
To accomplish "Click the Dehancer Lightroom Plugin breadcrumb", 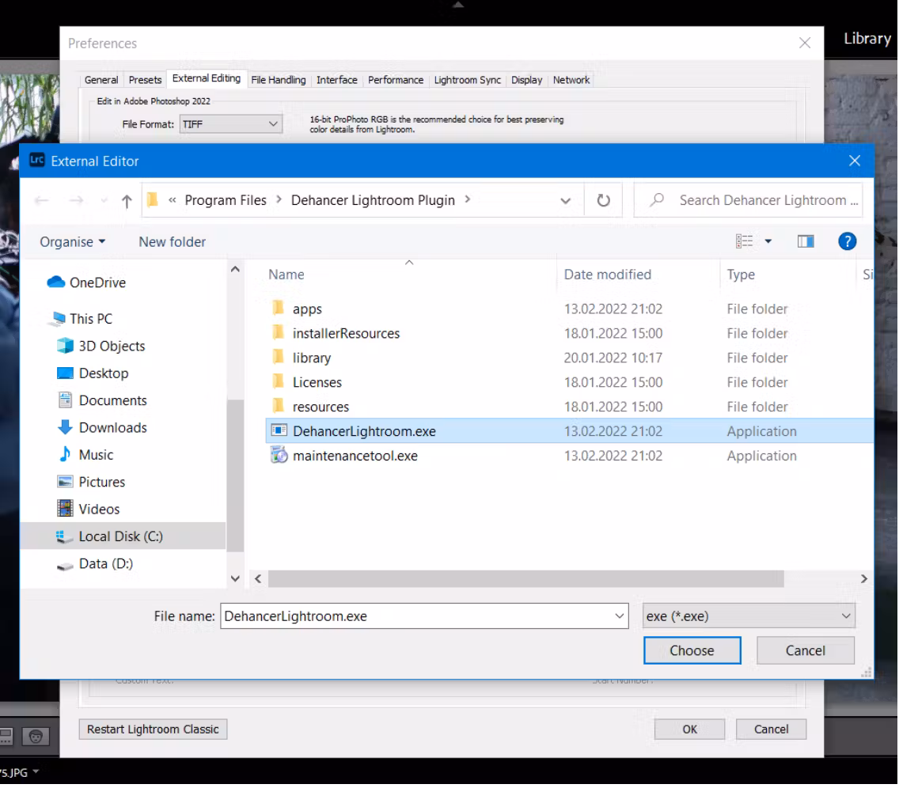I will 373,201.
